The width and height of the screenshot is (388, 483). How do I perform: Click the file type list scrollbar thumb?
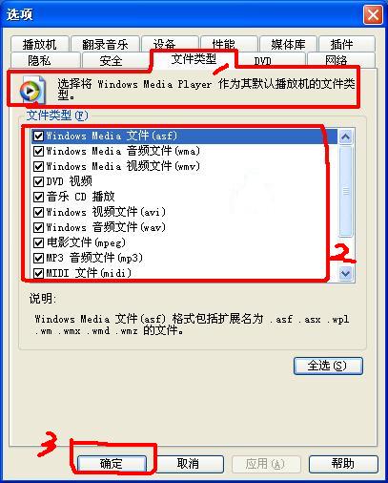click(x=345, y=191)
